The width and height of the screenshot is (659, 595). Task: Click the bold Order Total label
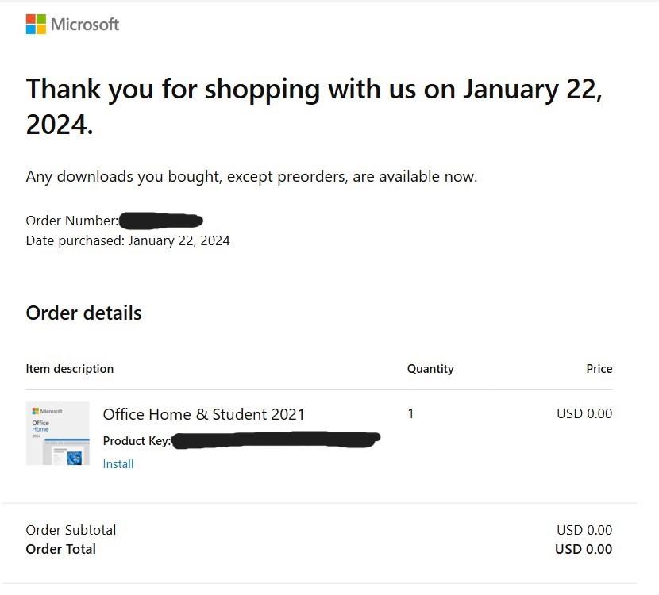point(60,549)
